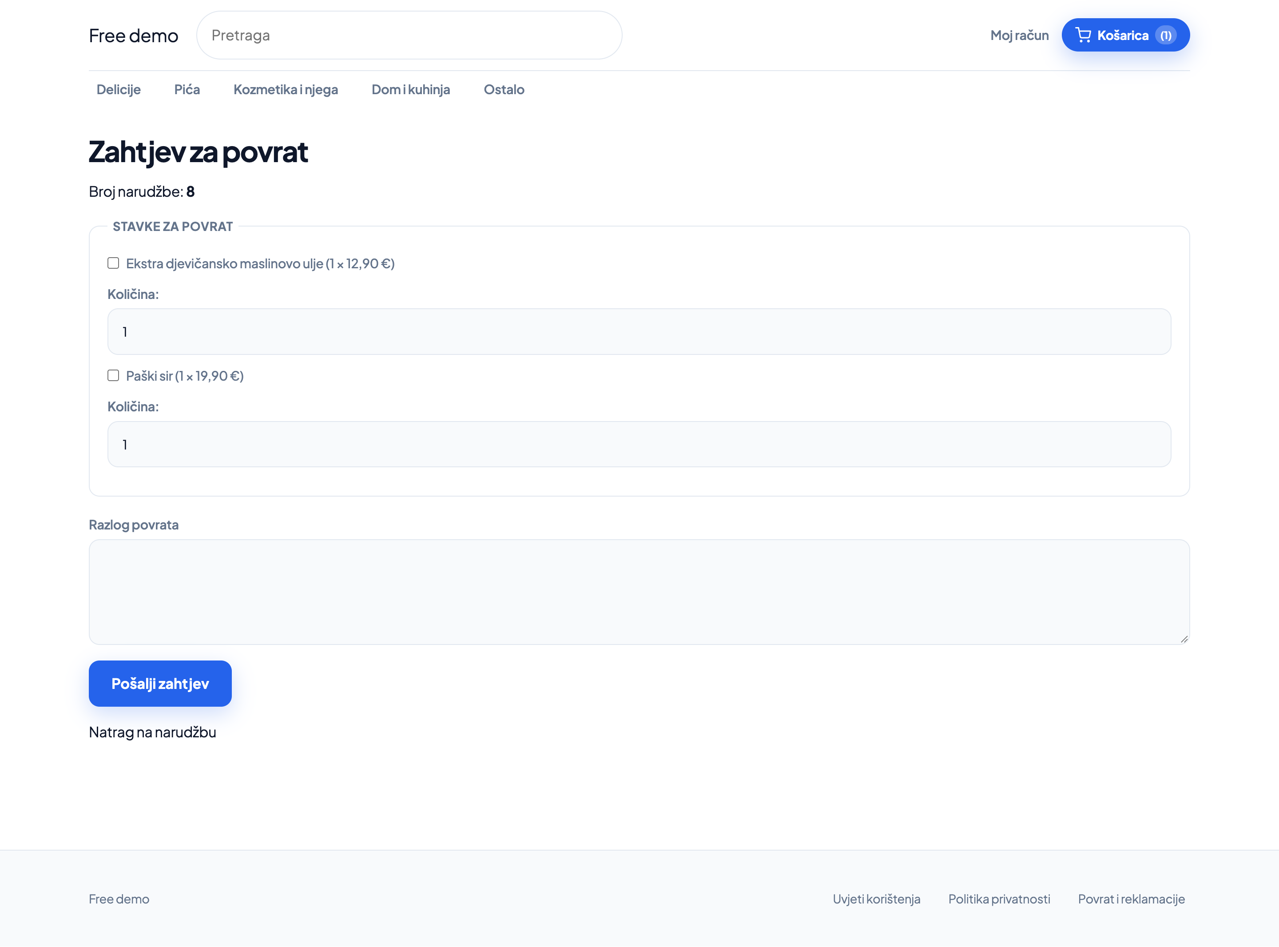
Task: Open the Pića category
Action: pyautogui.click(x=187, y=89)
